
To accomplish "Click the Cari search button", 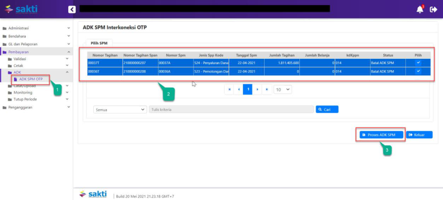I will (327, 109).
